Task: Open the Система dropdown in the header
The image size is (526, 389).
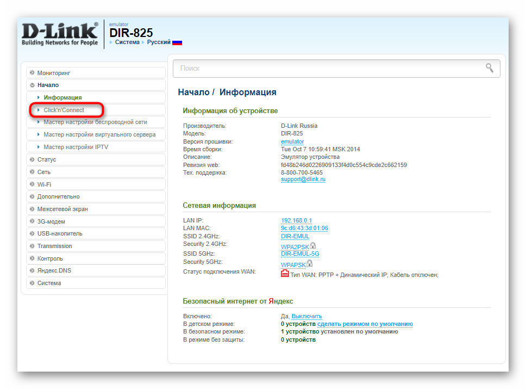Action: [x=127, y=42]
